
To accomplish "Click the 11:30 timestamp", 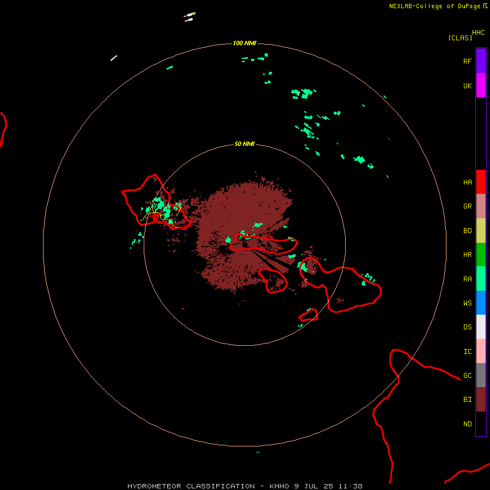I will click(x=351, y=486).
